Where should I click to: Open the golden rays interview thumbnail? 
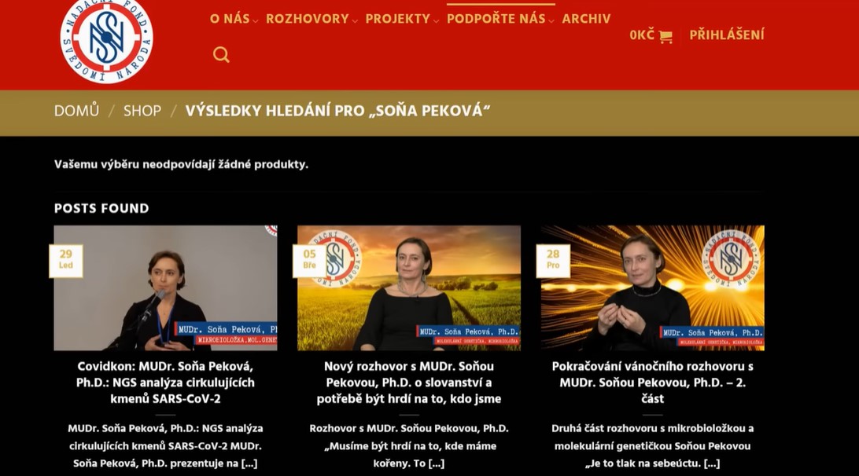point(652,287)
